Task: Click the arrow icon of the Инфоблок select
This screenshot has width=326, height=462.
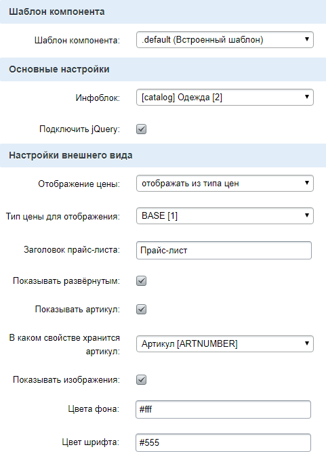Action: coord(307,97)
